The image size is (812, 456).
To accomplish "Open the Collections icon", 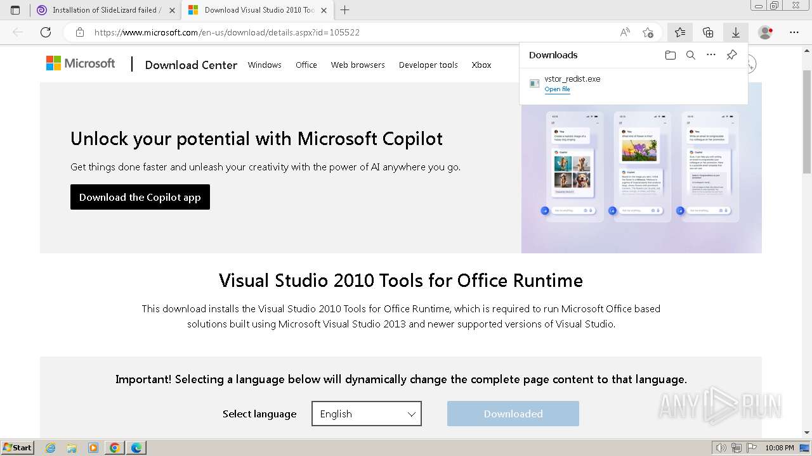I will click(708, 32).
